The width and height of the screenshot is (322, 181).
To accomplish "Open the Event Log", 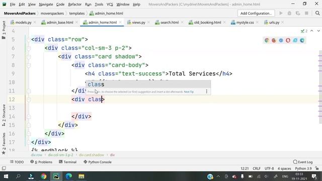I will point(303,162).
